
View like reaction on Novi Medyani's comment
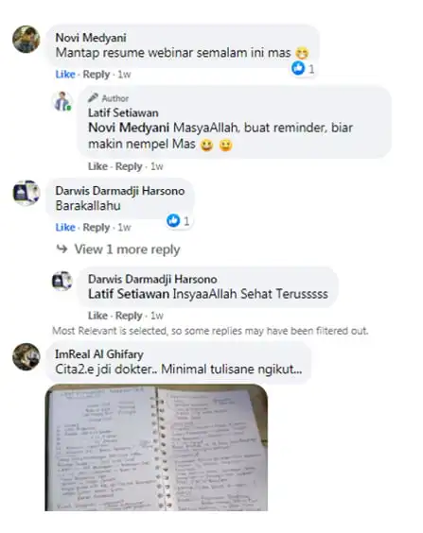(303, 68)
